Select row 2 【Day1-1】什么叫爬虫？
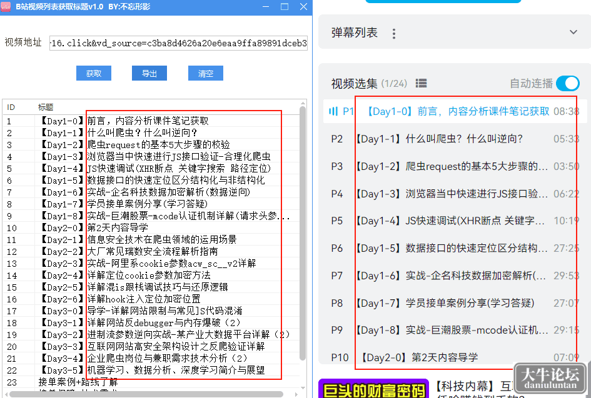The image size is (591, 398). coord(151,133)
